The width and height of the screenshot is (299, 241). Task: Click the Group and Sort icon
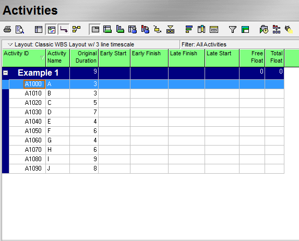pyautogui.click(x=189, y=29)
